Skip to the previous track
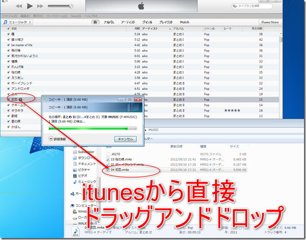 [19, 6]
